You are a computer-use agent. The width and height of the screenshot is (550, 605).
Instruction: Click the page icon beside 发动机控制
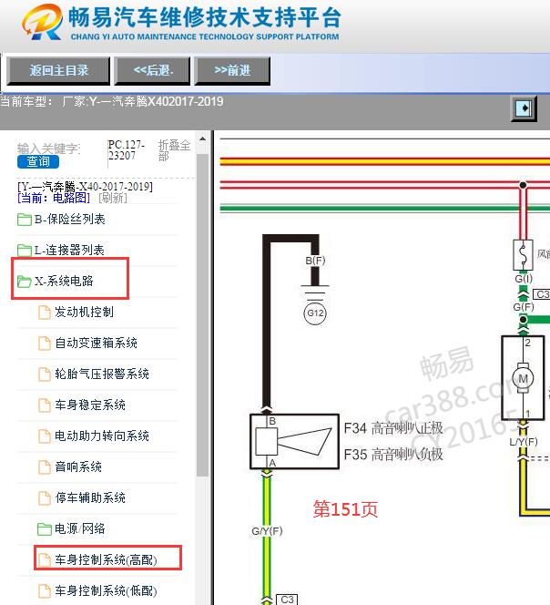45,313
